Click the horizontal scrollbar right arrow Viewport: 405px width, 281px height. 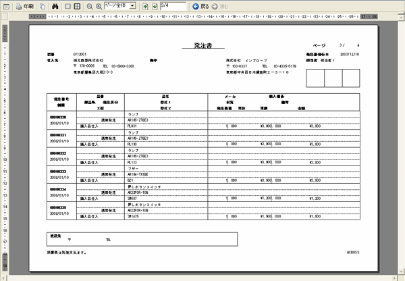coord(394,278)
